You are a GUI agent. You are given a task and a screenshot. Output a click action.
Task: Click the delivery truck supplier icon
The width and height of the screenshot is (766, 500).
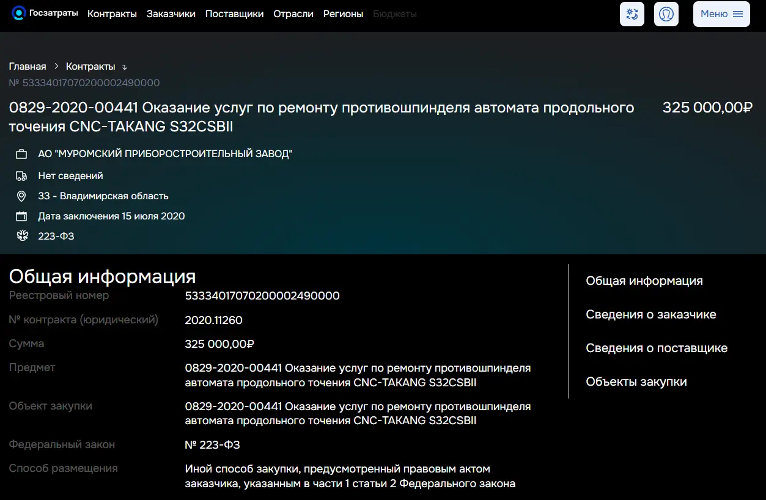(21, 176)
